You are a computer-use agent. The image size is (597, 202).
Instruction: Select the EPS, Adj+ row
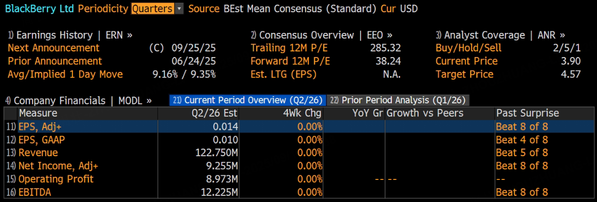tap(298, 126)
